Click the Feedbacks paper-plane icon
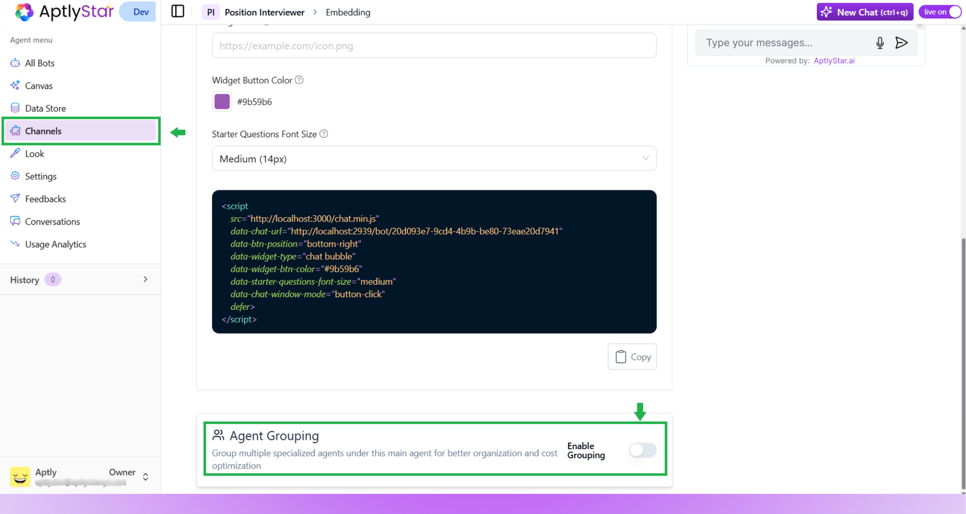Viewport: 966px width, 514px height. (x=15, y=199)
